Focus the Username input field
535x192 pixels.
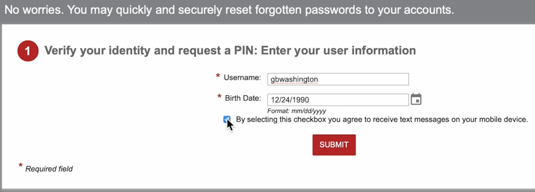click(338, 79)
